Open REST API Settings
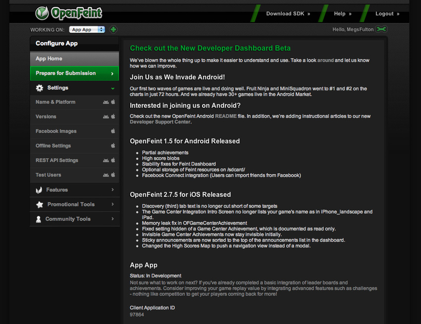The image size is (421, 324). coord(74,161)
